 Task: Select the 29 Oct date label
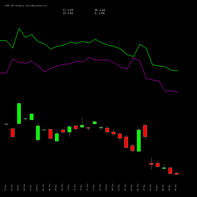tap(18, 188)
